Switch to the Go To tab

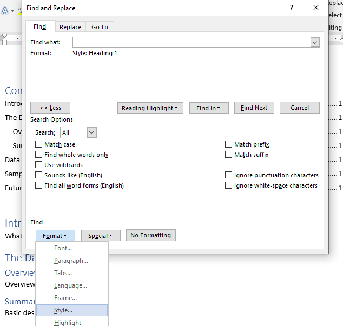pos(100,27)
